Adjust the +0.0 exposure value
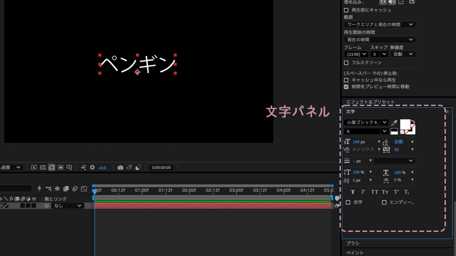This screenshot has width=456, height=256. click(102, 168)
